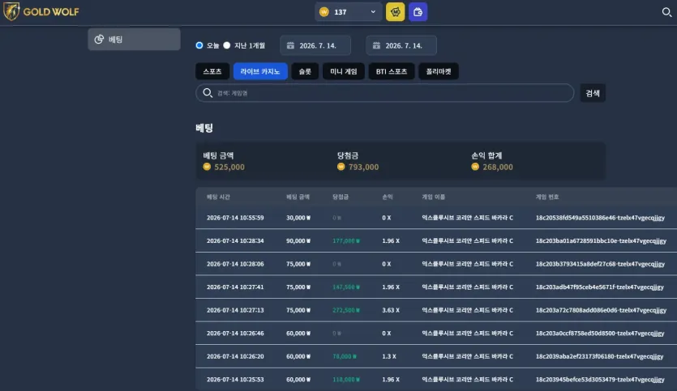Open the purple wallet icon

coord(418,12)
